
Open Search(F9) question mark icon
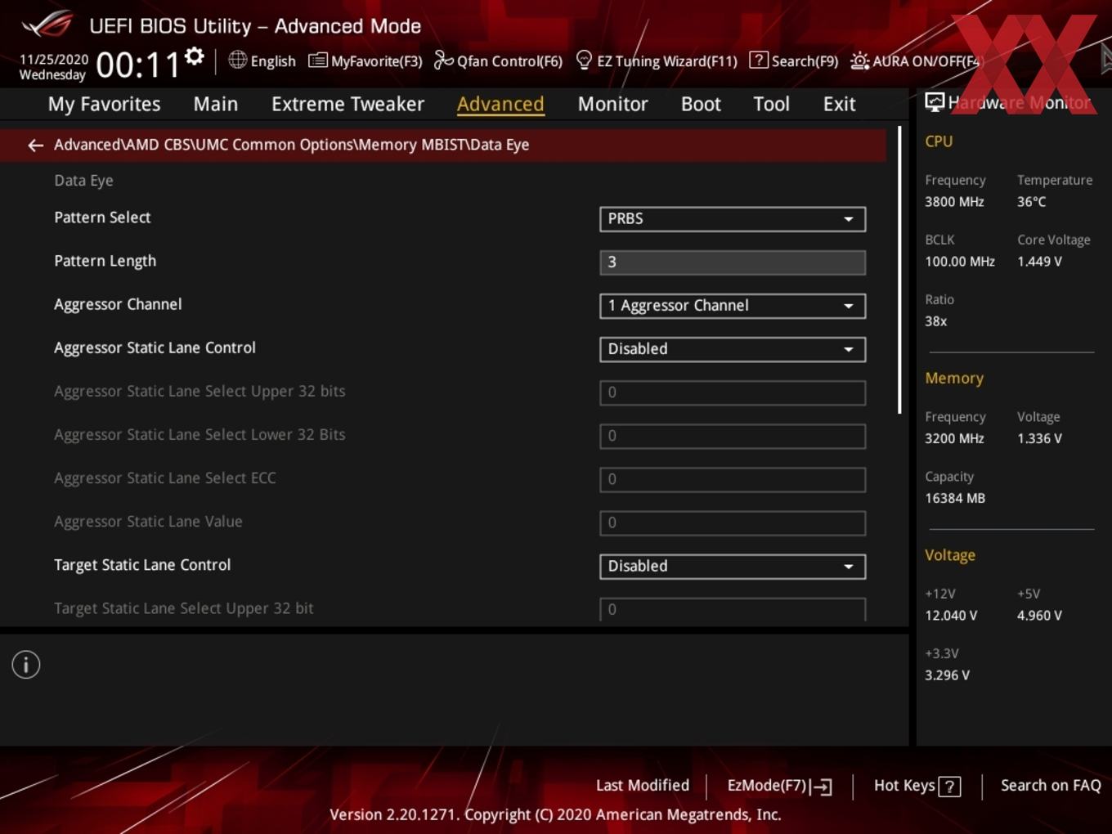pos(758,60)
